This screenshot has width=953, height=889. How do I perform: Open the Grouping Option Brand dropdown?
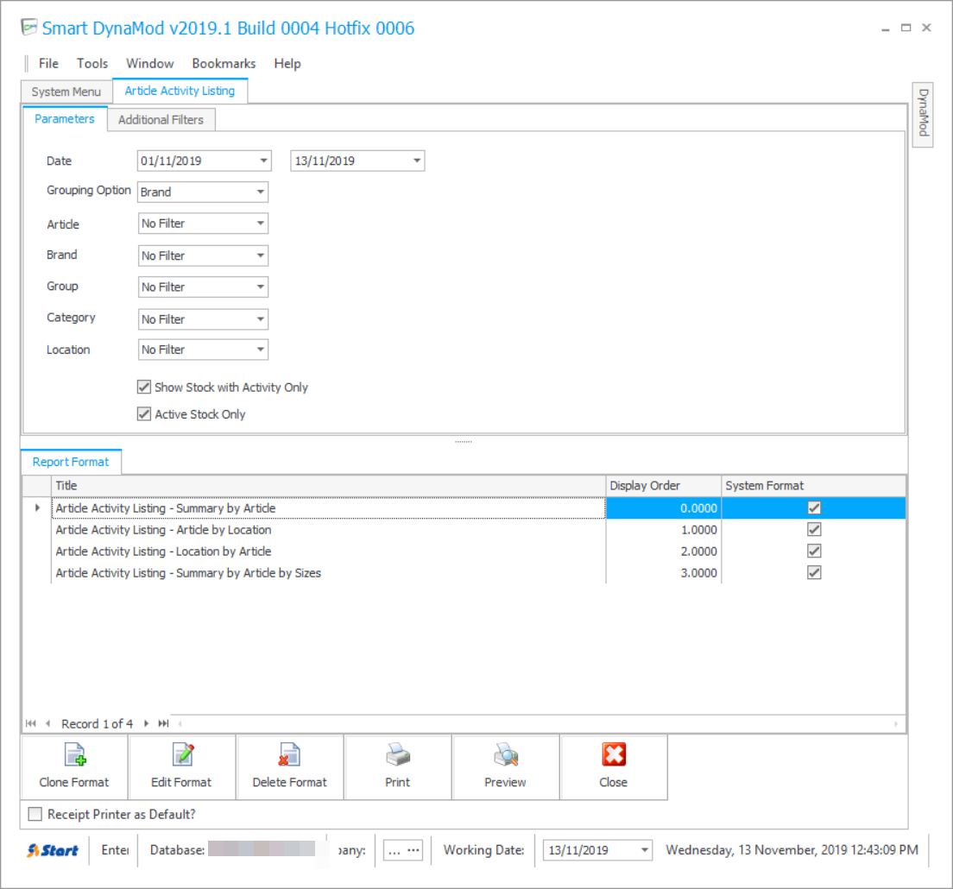(260, 192)
